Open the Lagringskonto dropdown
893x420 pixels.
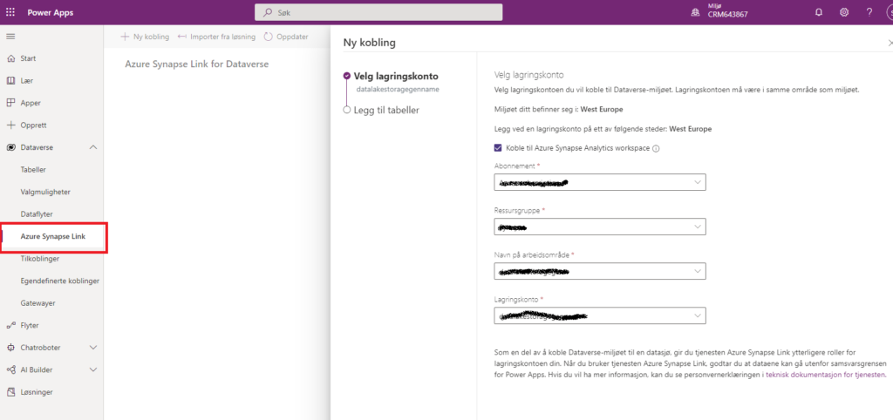pos(600,315)
